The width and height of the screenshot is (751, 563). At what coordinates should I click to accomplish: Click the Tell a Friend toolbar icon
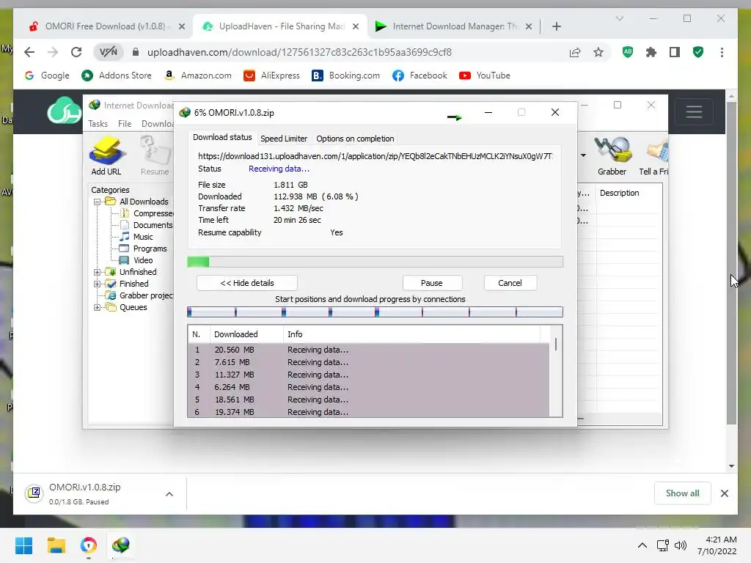tap(654, 155)
